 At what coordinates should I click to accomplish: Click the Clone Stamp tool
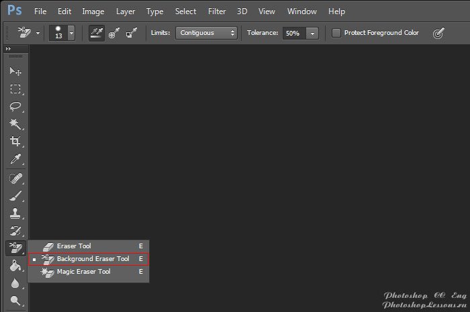pos(15,213)
